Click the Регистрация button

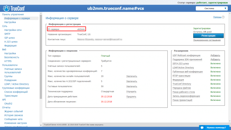click(208, 36)
